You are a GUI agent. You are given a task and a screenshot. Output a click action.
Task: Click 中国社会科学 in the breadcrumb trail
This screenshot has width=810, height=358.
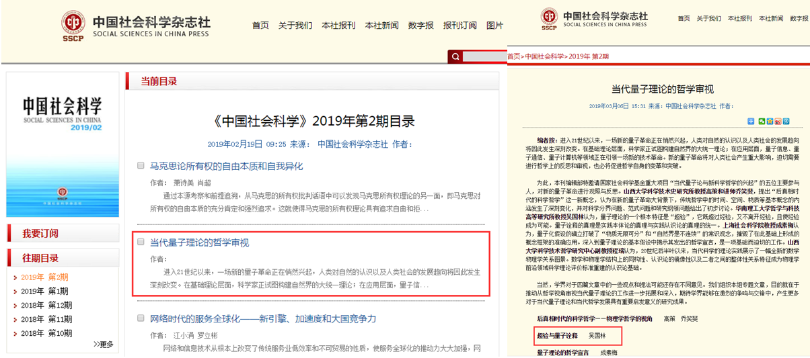[544, 56]
